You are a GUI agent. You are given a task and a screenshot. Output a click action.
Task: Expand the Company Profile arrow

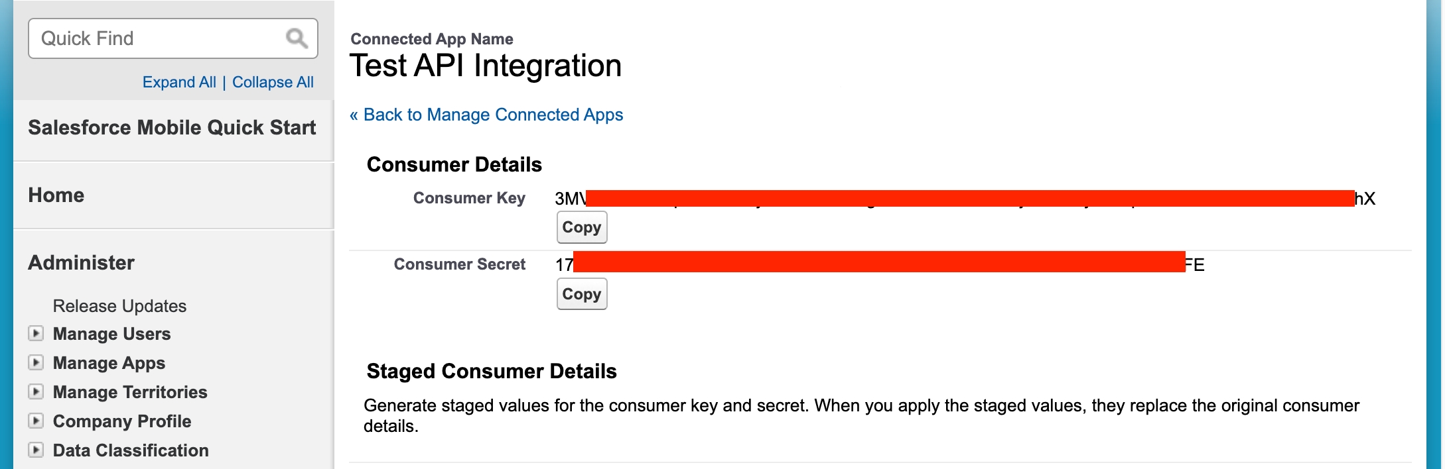point(36,421)
